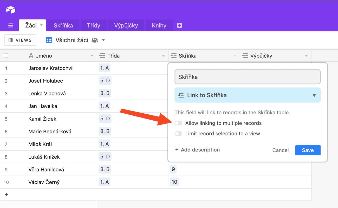
Task: Click the 1. A class tag for Miloš Král
Action: pyautogui.click(x=105, y=144)
